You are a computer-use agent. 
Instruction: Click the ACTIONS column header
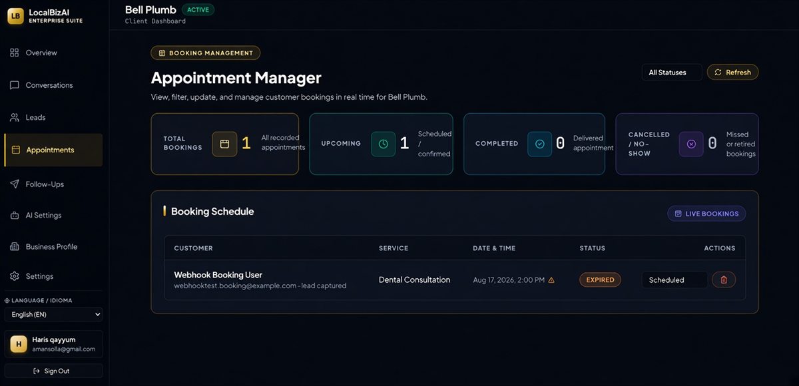(720, 248)
